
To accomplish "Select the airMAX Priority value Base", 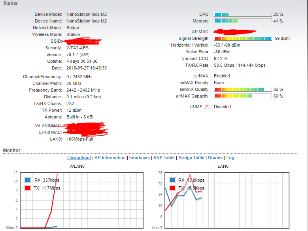I will tap(219, 83).
